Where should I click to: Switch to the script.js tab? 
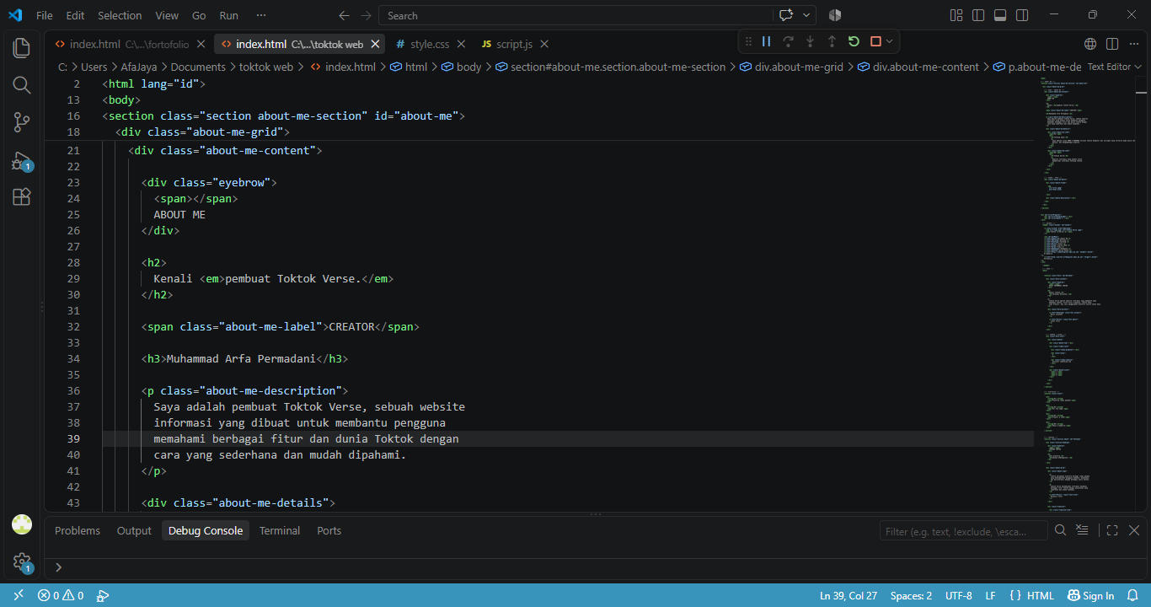tap(514, 44)
